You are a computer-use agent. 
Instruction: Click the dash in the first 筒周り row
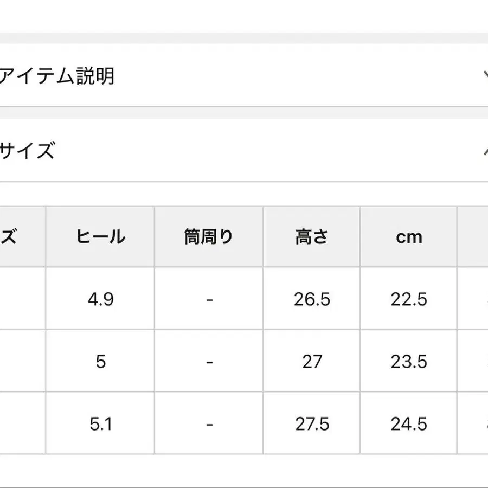coord(208,299)
